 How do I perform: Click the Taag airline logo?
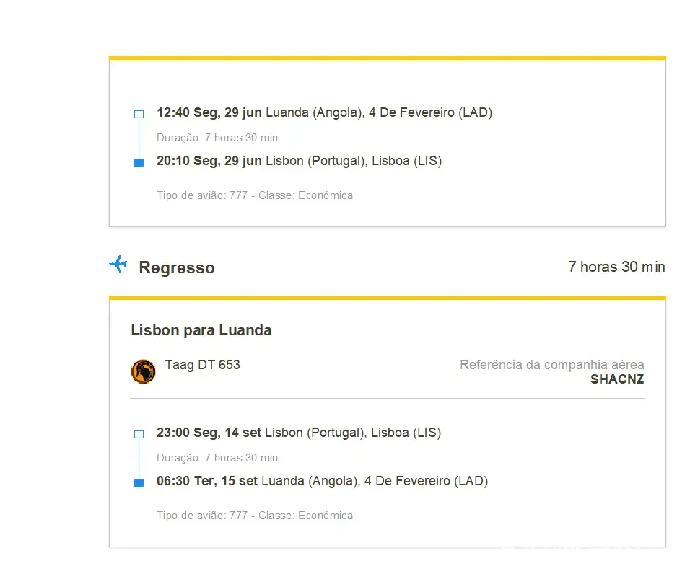click(143, 371)
